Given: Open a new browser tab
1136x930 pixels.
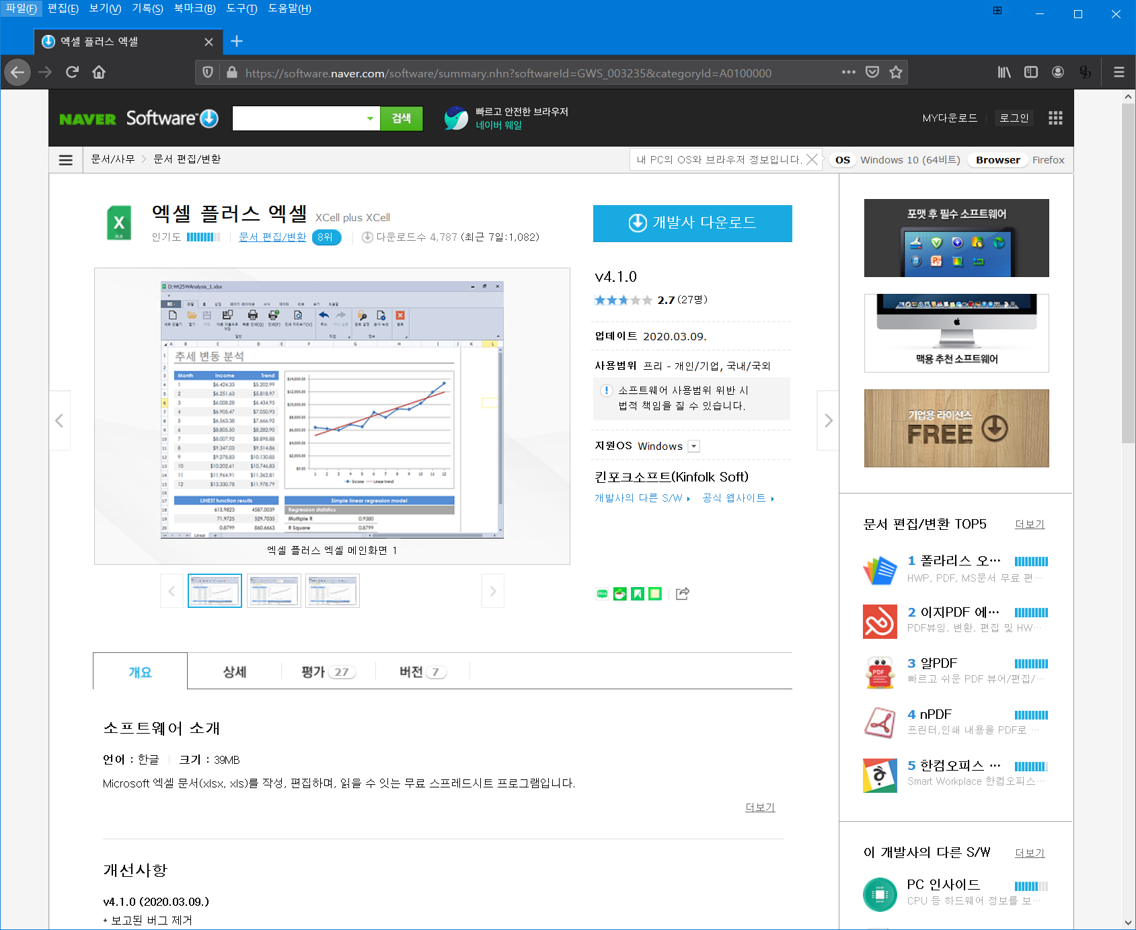Looking at the screenshot, I should pos(237,41).
